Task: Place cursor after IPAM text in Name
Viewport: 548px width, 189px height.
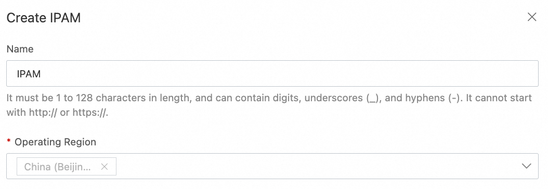Action: click(x=42, y=74)
